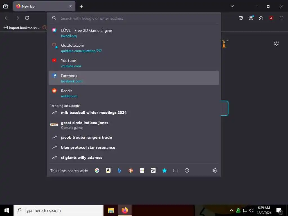The image size is (288, 216).
Task: Search jacob trouba rangers trade
Action: [134, 137]
